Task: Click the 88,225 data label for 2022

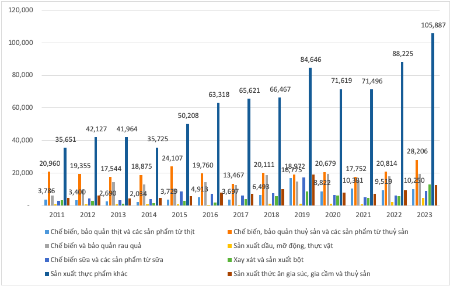Action: tap(402, 54)
